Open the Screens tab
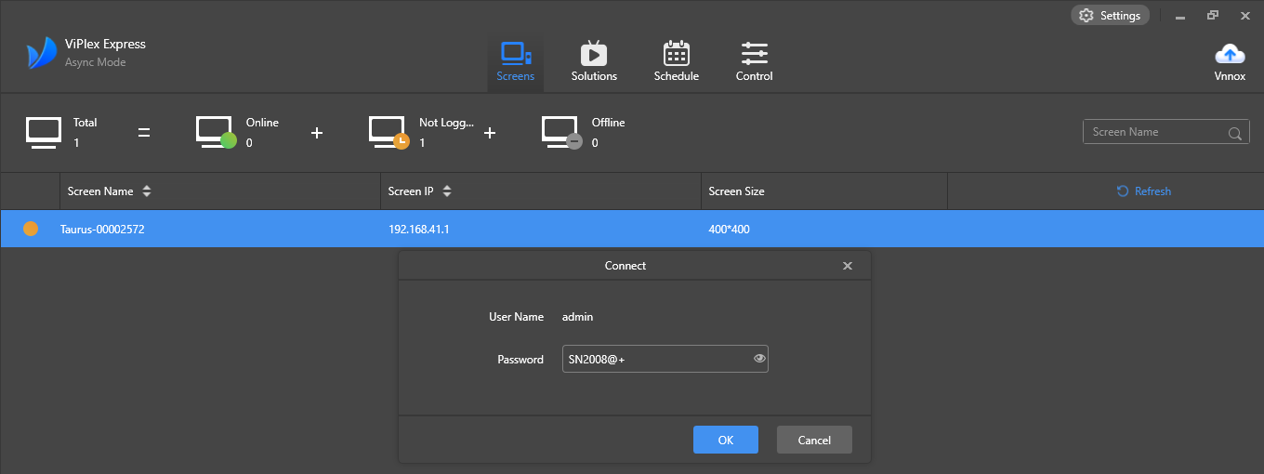This screenshot has height=474, width=1264. point(516,62)
